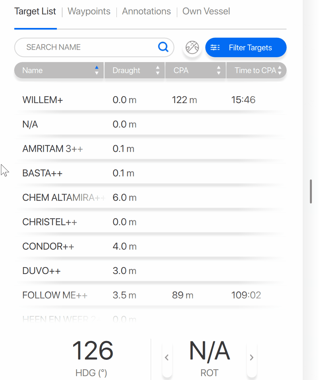Choose the CONDOR++ vessel entry
319x380 pixels.
tap(149, 246)
